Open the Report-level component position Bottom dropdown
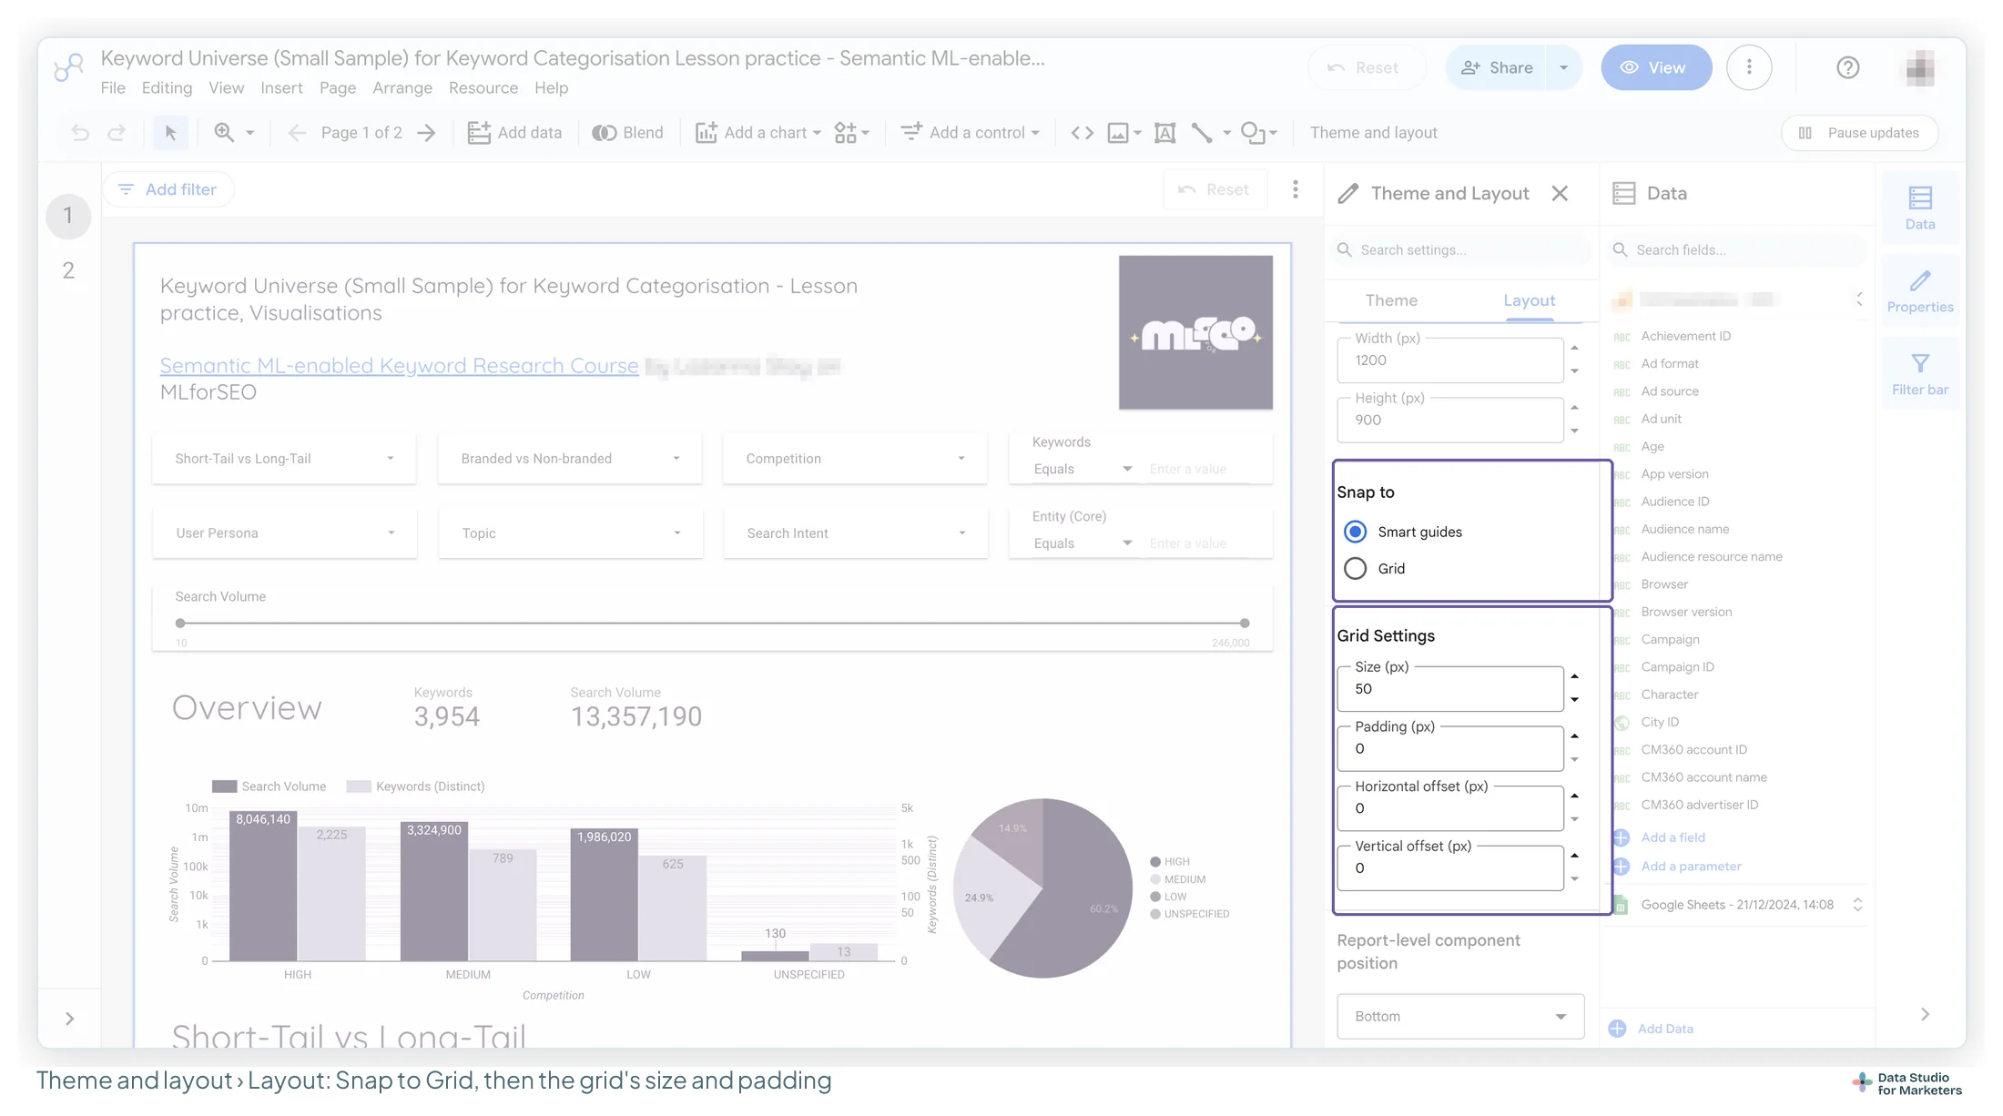Screen dimensions: 2003x1116 [x=1459, y=1016]
